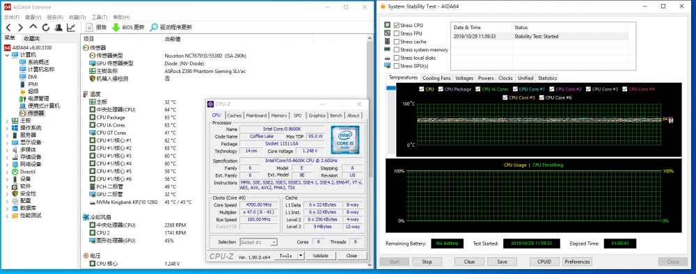Viewport: 696px width, 274px height.
Task: Toggle the CPU Core #1 graph checkbox
Action: (515, 89)
